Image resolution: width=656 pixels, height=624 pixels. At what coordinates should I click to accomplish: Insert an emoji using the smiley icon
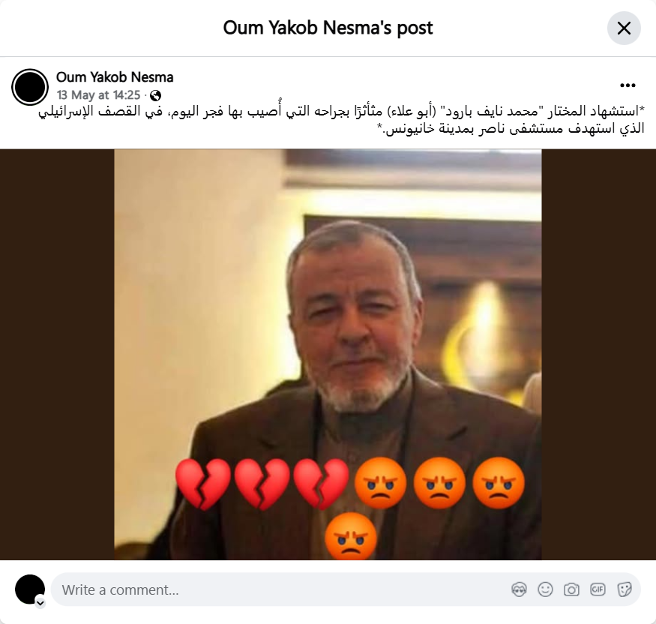click(545, 589)
